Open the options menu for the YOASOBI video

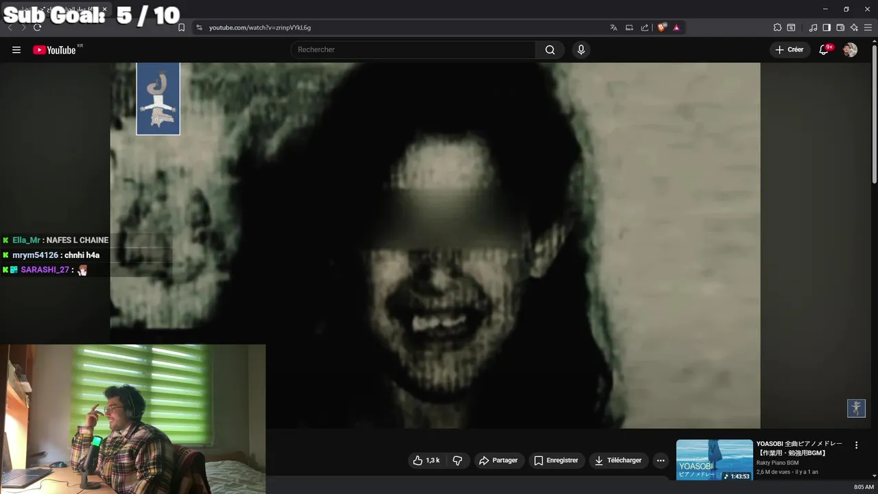(856, 445)
